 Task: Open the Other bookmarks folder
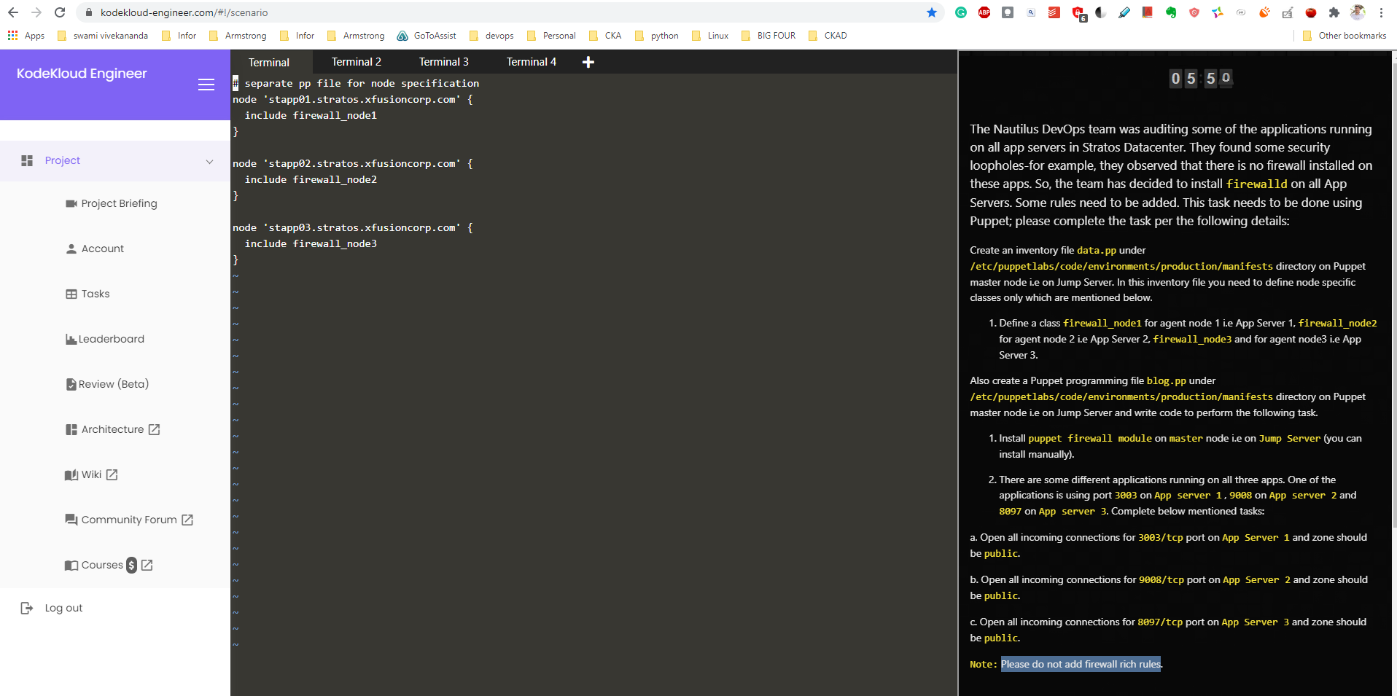[x=1345, y=36]
